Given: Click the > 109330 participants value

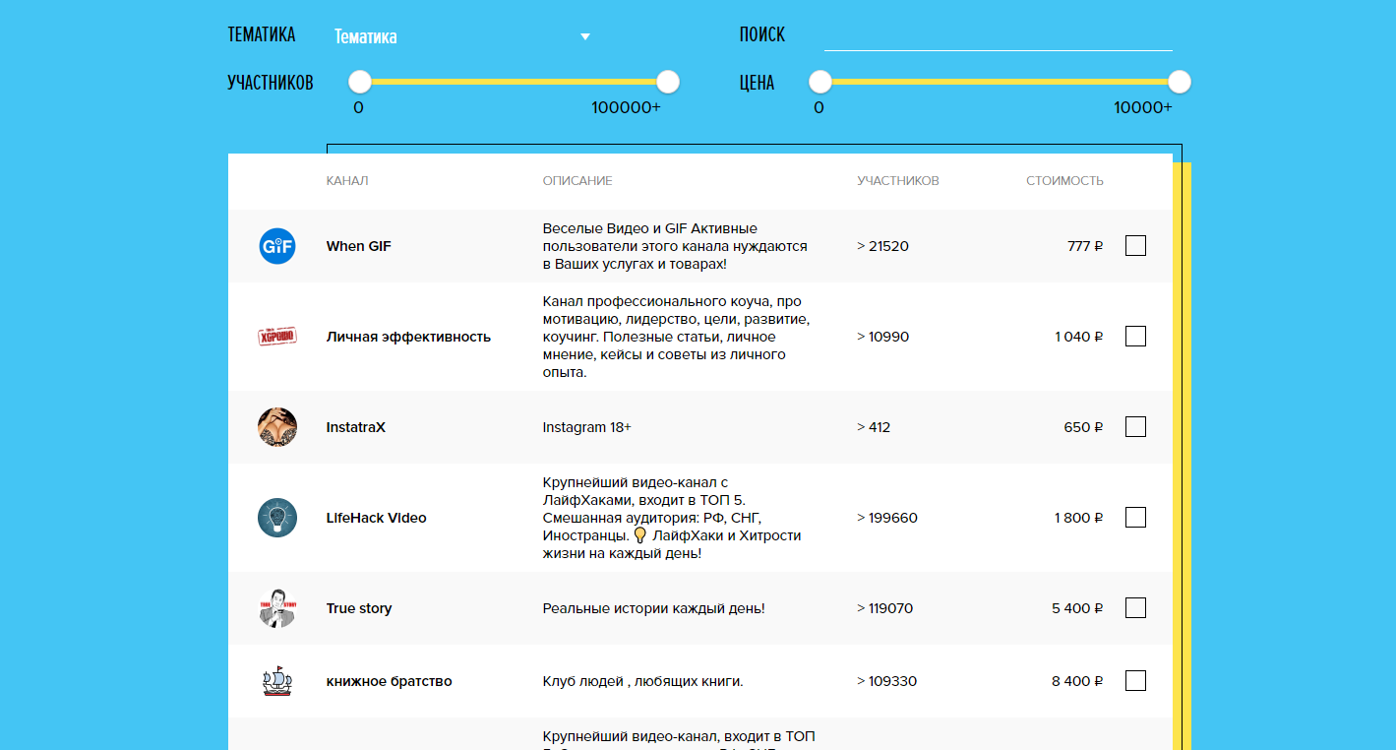Looking at the screenshot, I should 887,681.
